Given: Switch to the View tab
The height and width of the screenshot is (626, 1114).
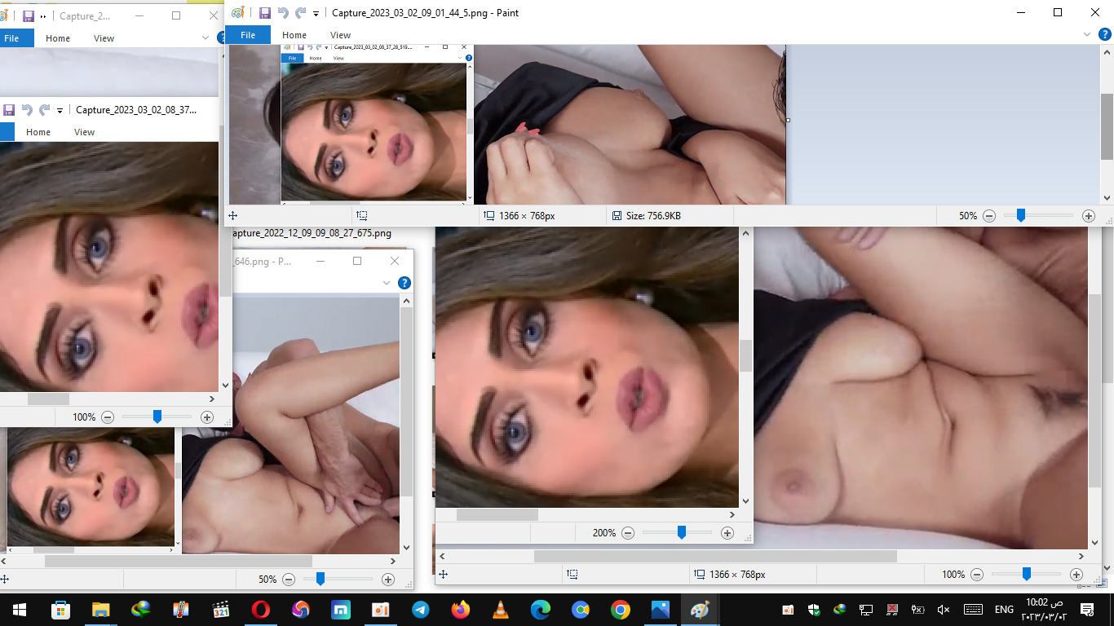Looking at the screenshot, I should 340,34.
